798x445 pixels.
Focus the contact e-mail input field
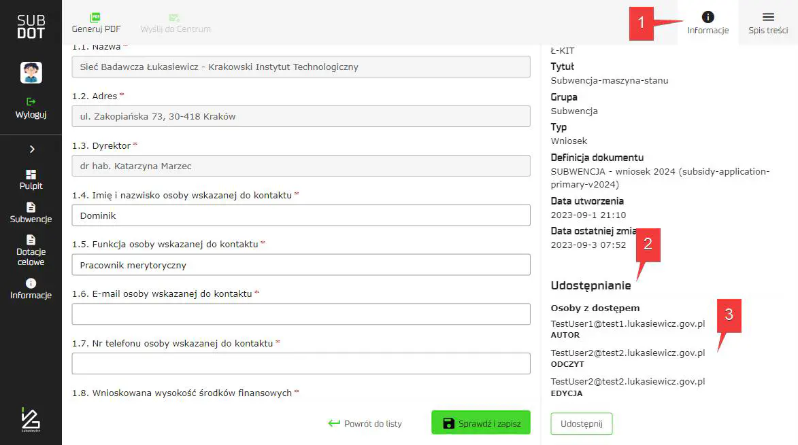coord(301,314)
